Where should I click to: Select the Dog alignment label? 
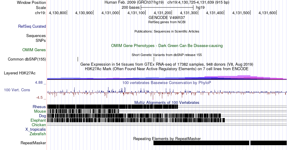(x=43, y=116)
